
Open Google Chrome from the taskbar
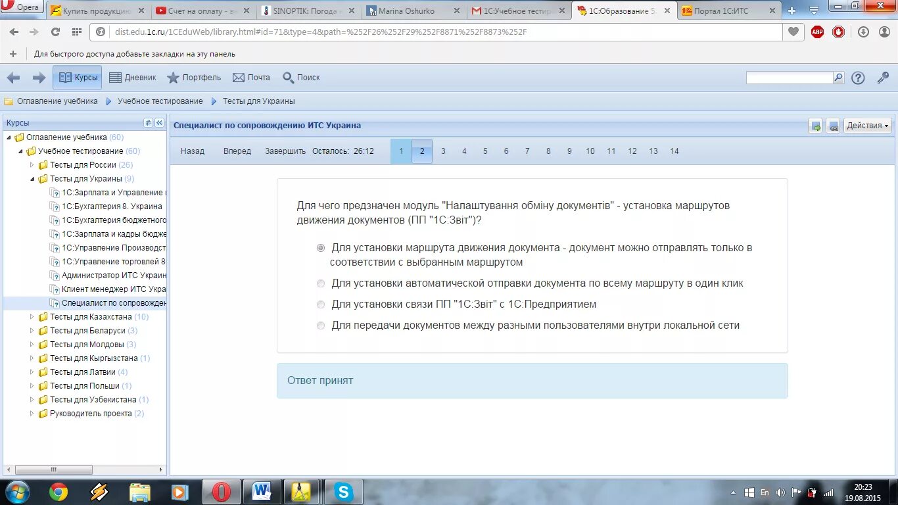pos(59,492)
